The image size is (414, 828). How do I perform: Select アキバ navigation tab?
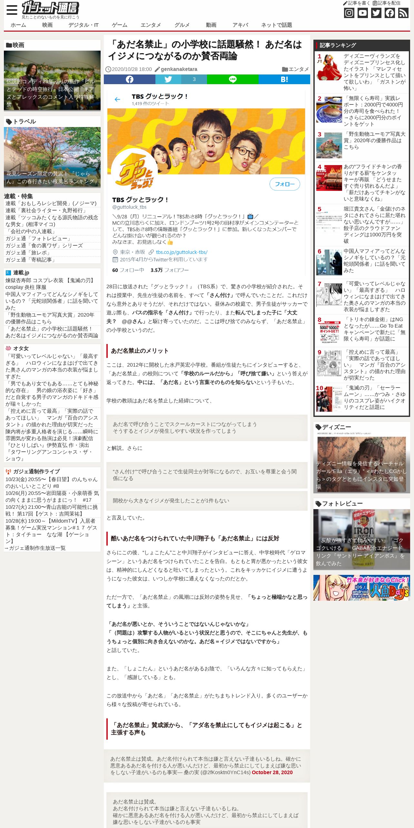pos(241,25)
